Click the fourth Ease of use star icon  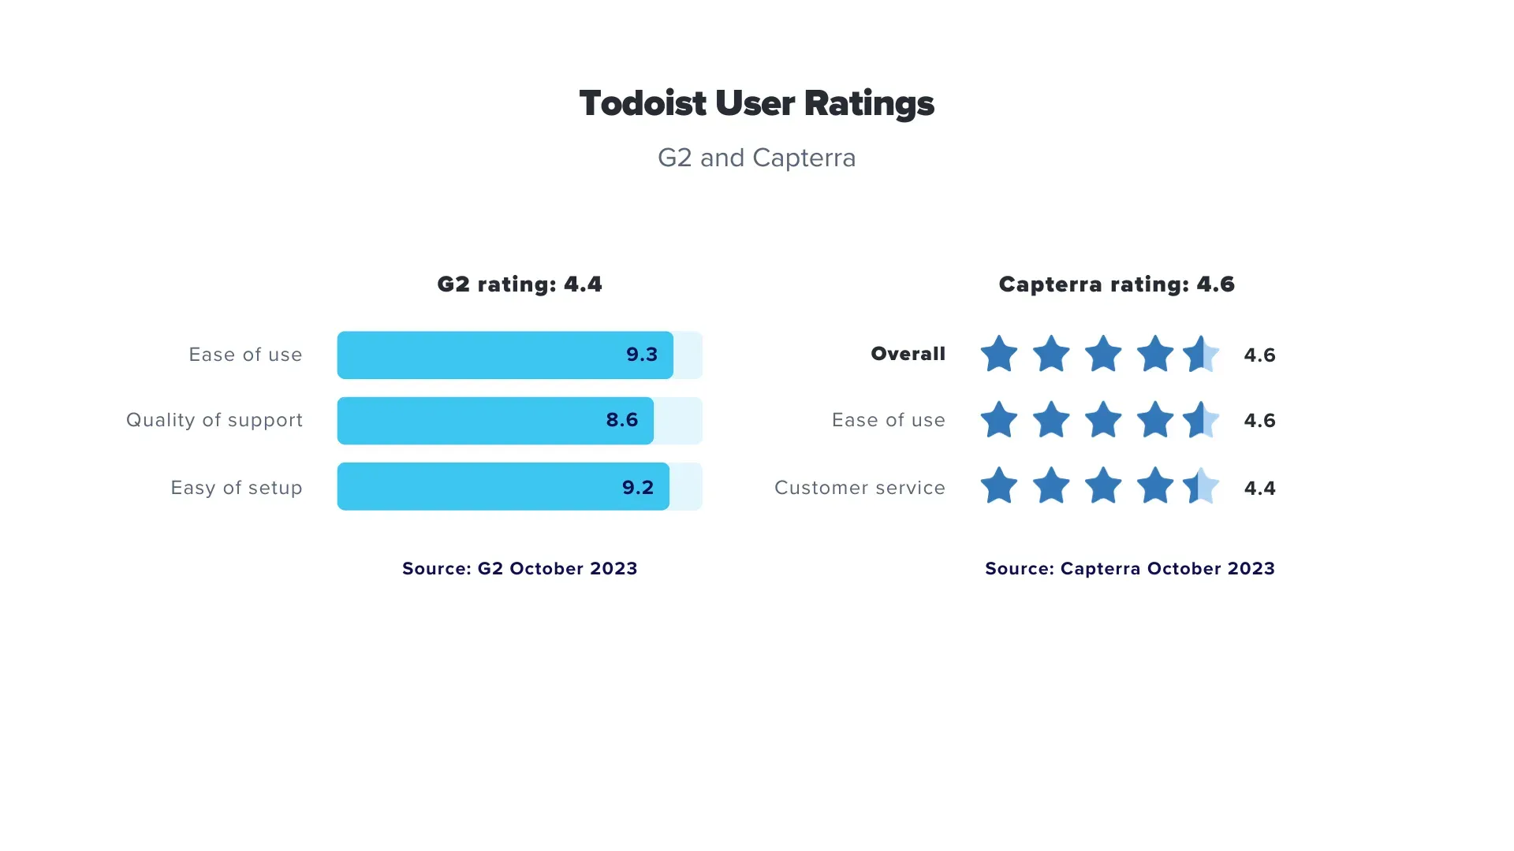1151,421
